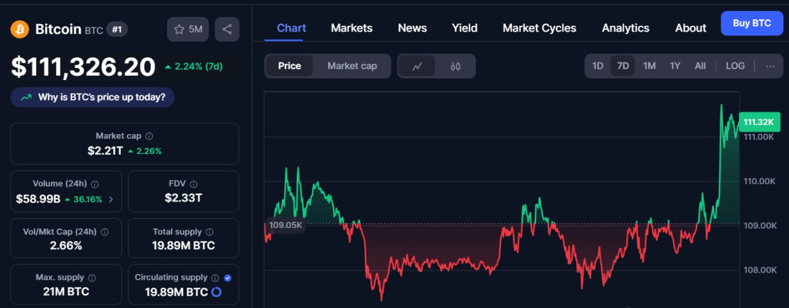Viewport: 789px width, 308px height.
Task: Click info icon beside Total supply
Action: click(210, 232)
